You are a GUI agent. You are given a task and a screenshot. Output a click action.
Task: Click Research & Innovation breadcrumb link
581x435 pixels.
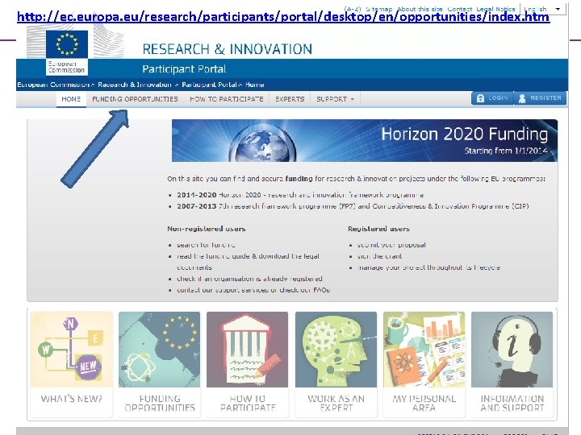point(135,85)
